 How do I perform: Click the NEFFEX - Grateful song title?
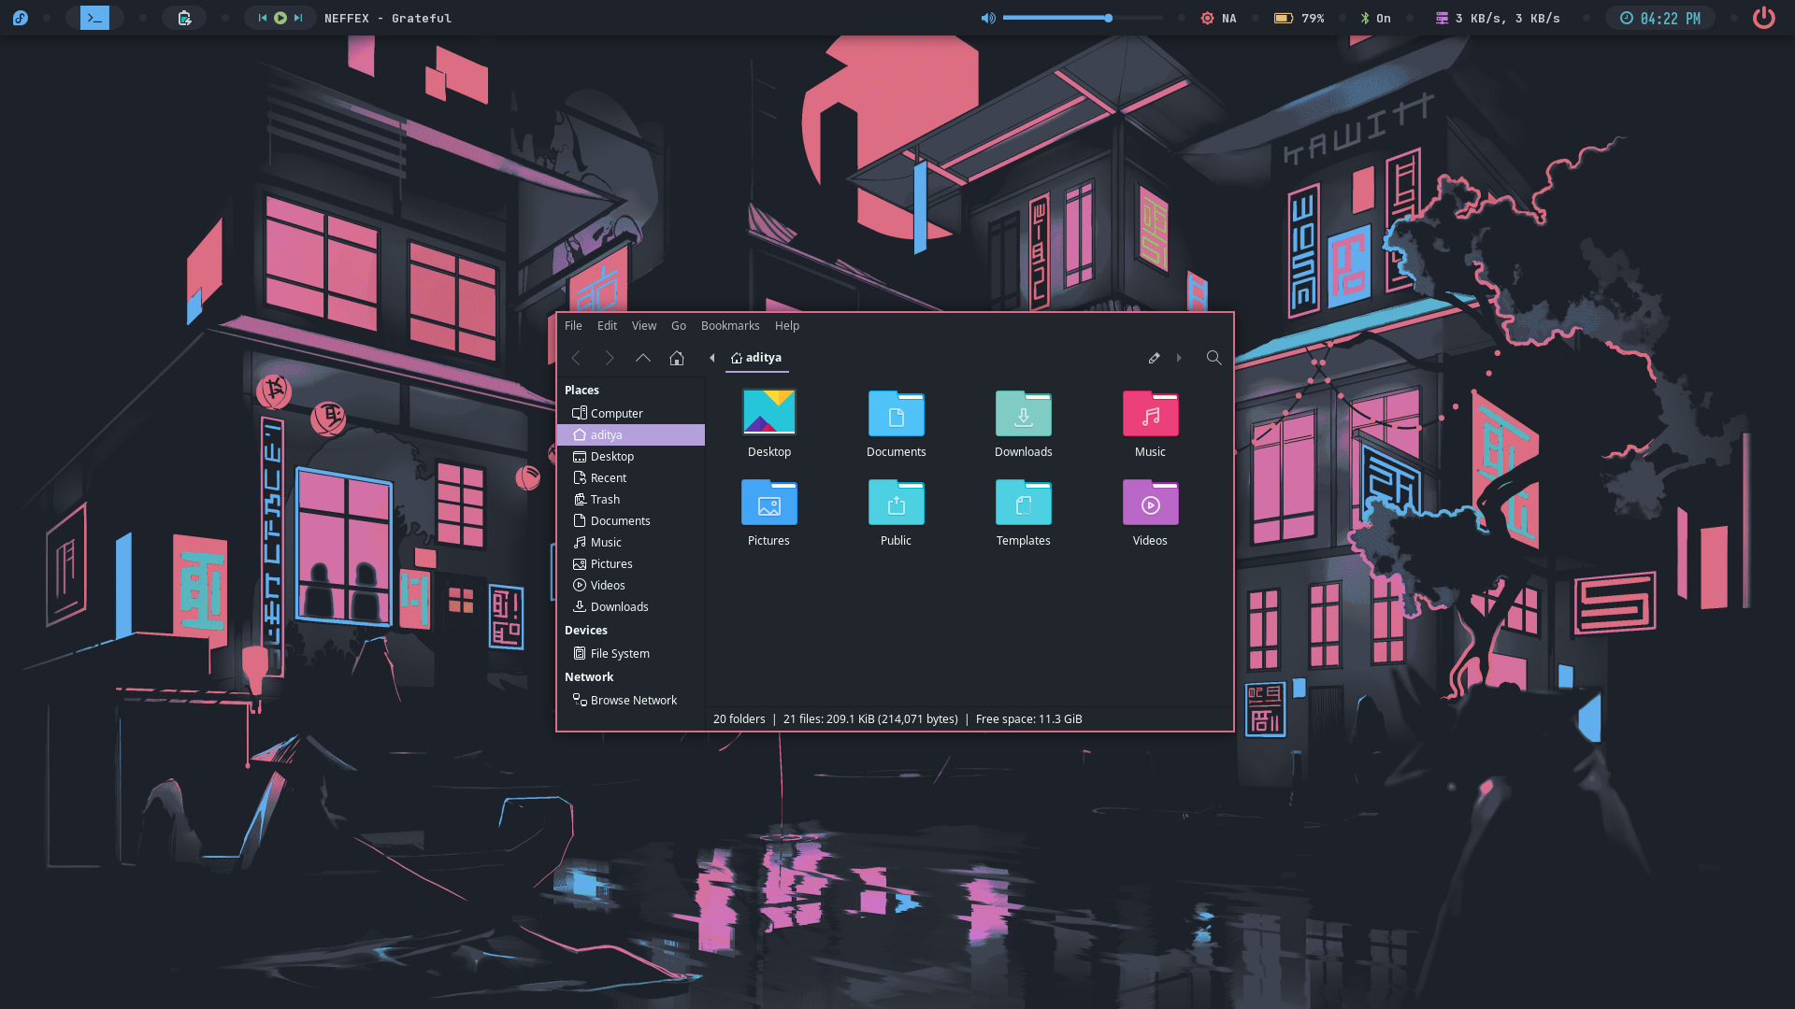tap(388, 18)
